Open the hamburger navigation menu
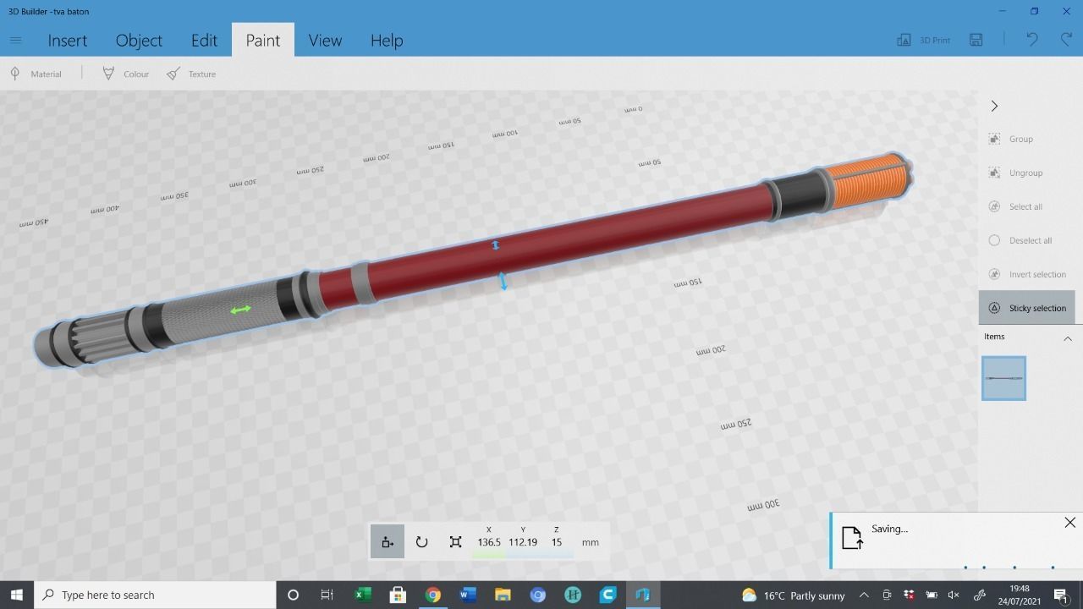 pyautogui.click(x=15, y=40)
